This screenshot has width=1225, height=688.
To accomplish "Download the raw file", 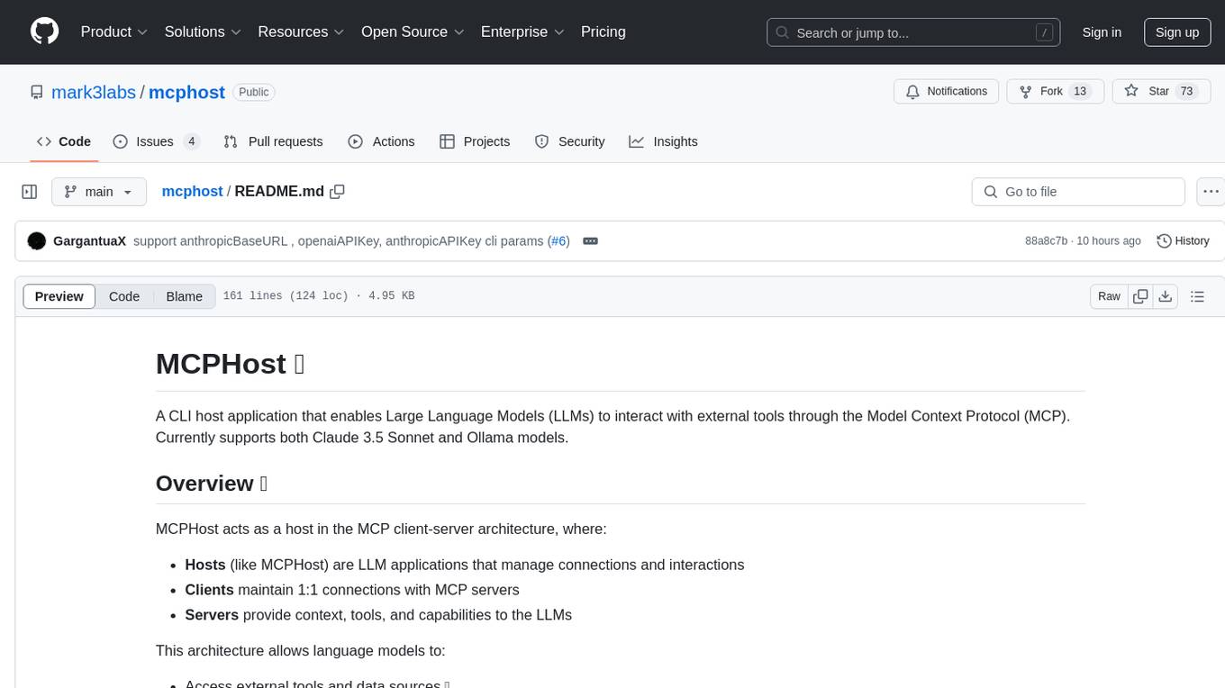I will click(1165, 296).
